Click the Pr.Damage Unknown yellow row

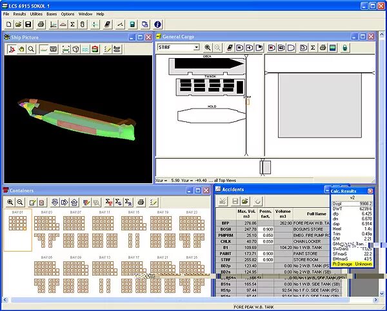coord(352,264)
